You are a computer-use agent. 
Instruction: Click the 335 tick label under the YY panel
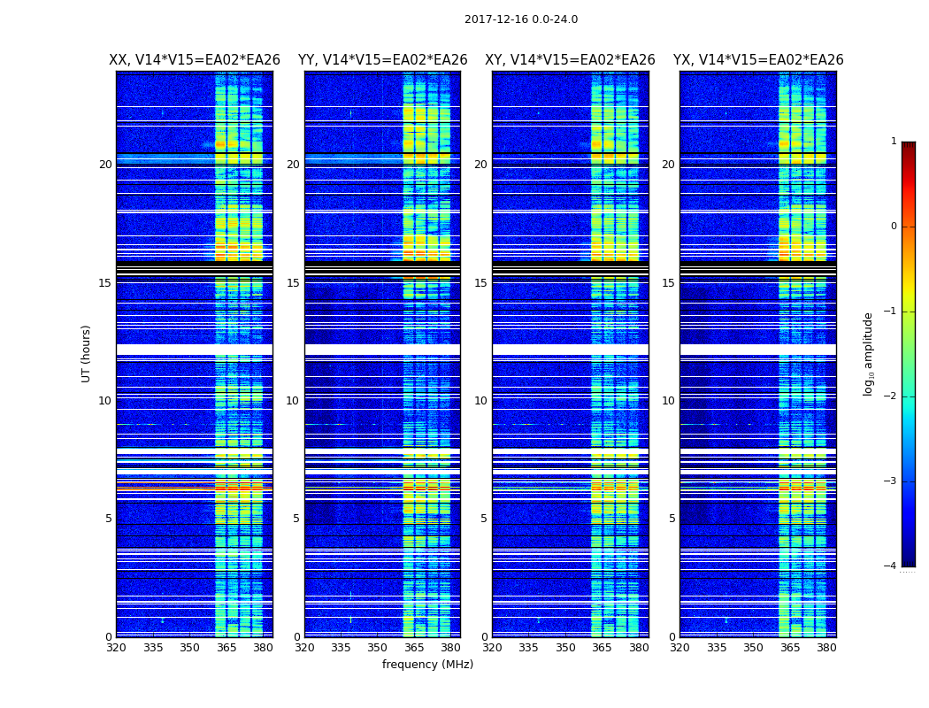coord(341,648)
